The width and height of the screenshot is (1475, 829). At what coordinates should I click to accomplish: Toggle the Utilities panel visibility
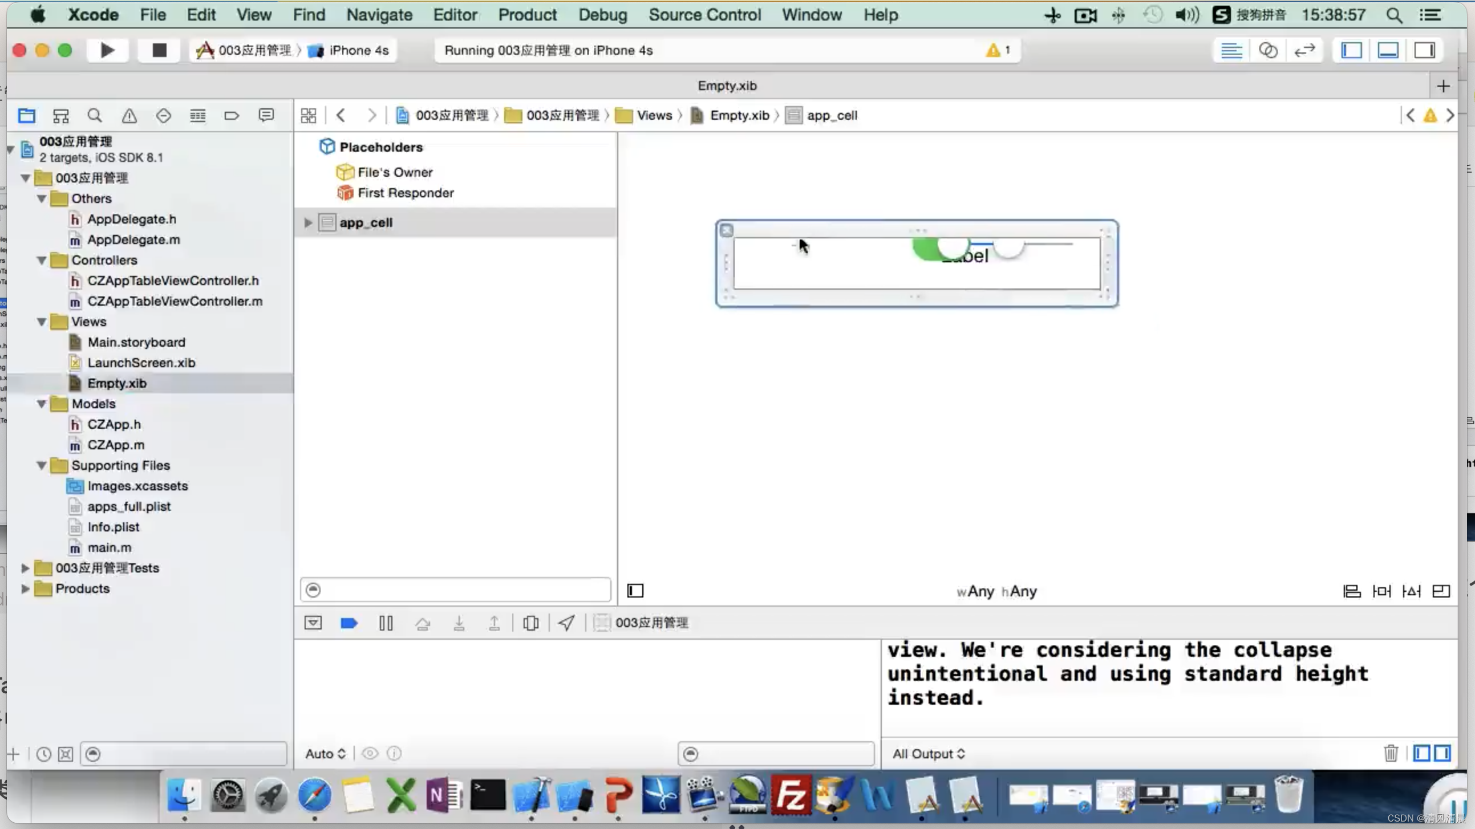(1425, 50)
